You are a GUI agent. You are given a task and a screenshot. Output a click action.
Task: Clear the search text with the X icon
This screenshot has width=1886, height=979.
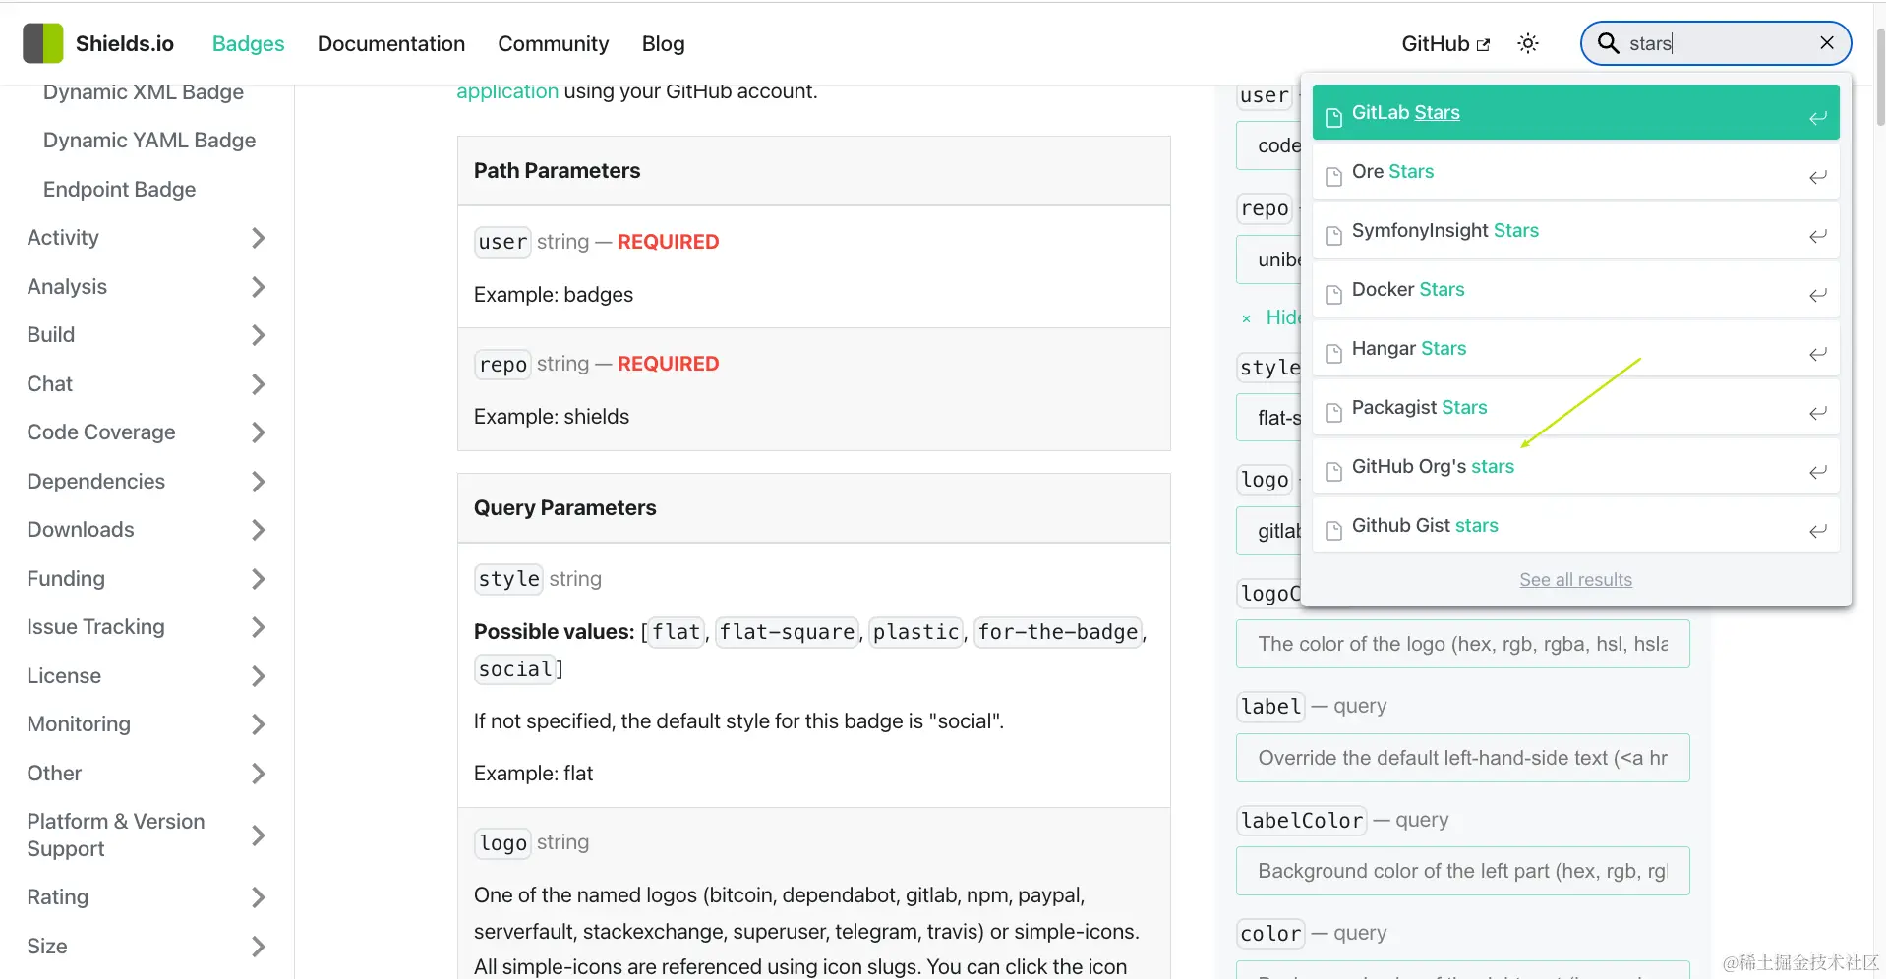pos(1827,42)
